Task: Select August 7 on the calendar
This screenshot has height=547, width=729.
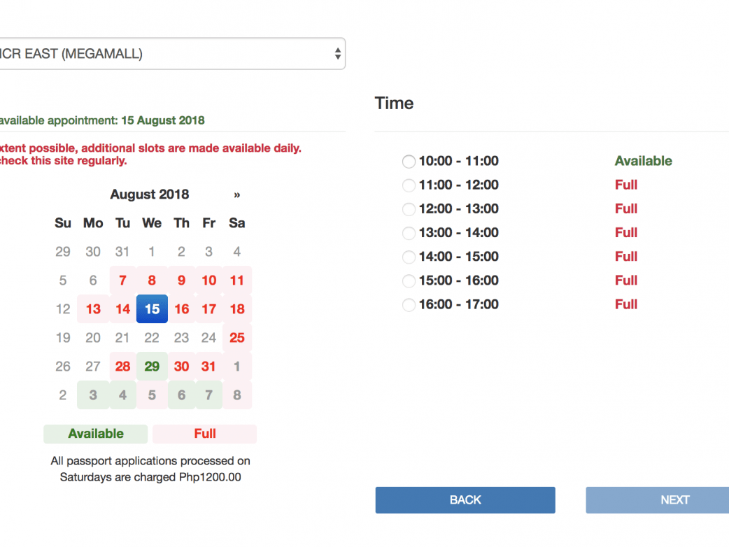Action: click(122, 280)
